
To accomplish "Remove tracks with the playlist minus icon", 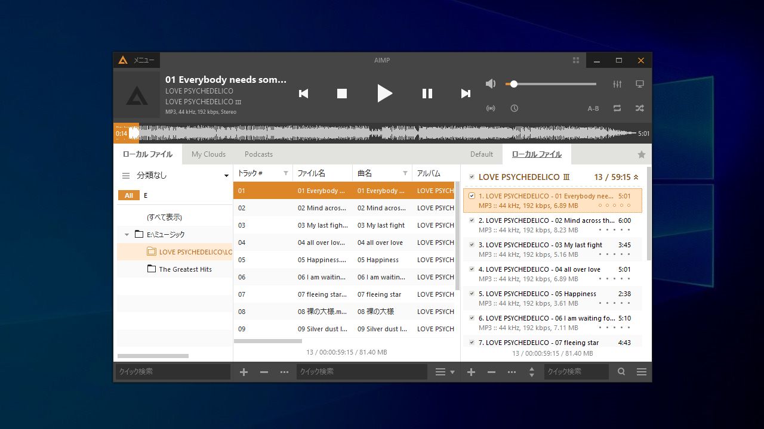I will point(491,372).
